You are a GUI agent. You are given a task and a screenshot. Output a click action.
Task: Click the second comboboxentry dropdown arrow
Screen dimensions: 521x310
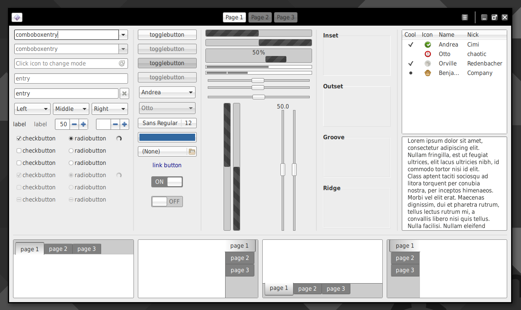tap(124, 49)
